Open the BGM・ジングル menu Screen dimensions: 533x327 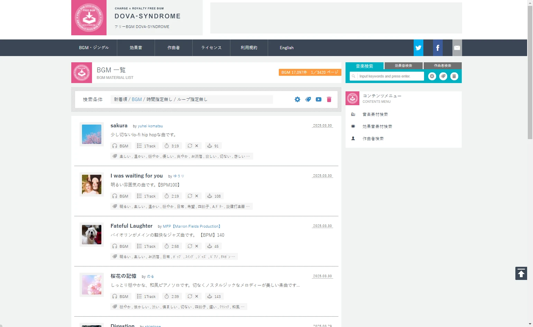click(94, 48)
